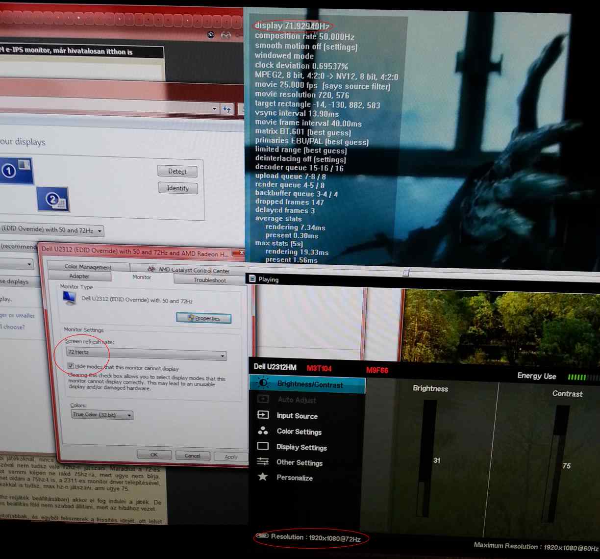Switch to the Adapter tab

[79, 276]
